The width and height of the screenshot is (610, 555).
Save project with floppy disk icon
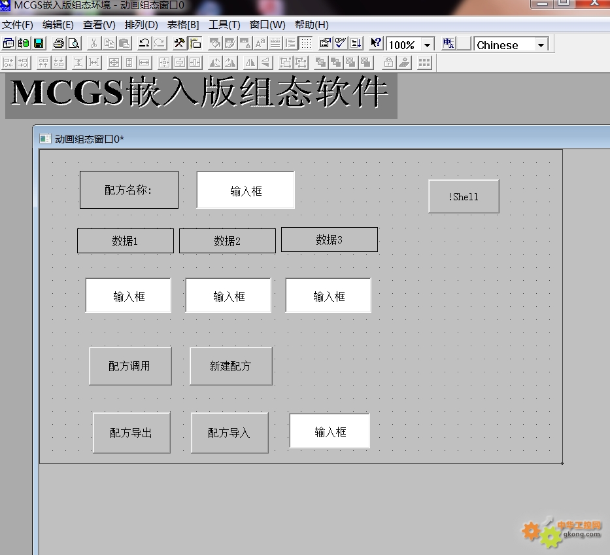pyautogui.click(x=39, y=43)
